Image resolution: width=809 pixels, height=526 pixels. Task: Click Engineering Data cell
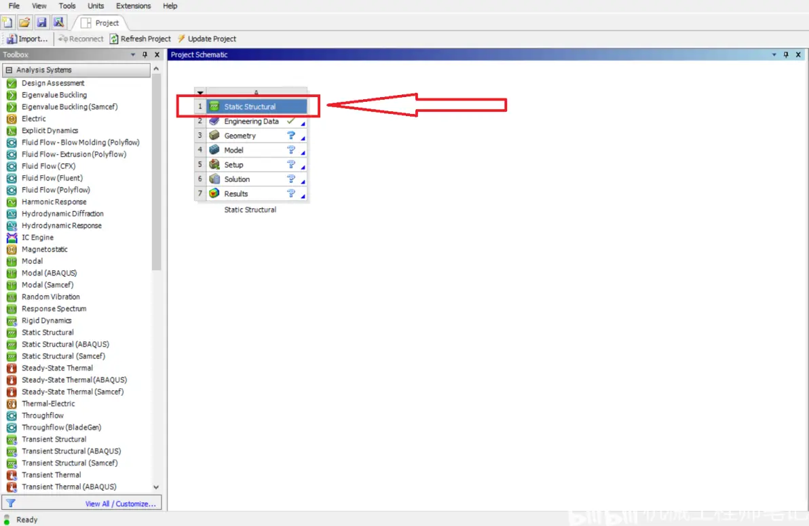point(257,121)
